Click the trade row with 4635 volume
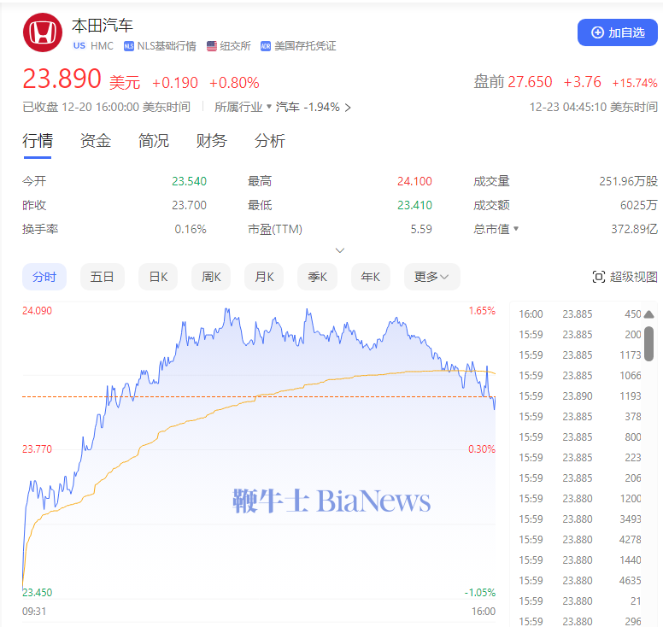Viewport: 663px width, 627px height. click(x=580, y=581)
